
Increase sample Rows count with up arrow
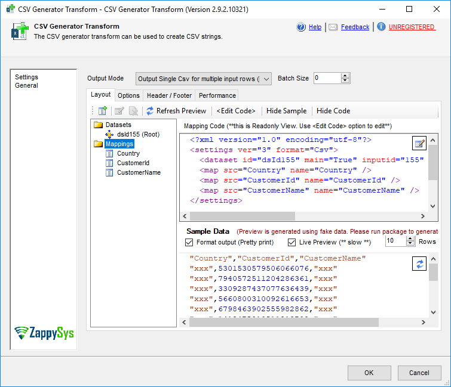[x=410, y=239]
